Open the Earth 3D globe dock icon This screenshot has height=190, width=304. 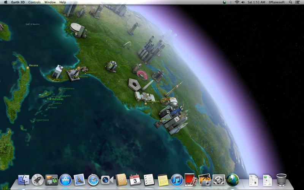233,180
